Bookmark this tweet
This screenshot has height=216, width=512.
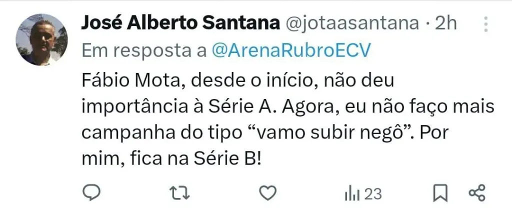pos(440,193)
